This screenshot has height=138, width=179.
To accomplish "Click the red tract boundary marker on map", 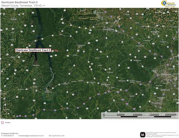I will pos(58,51).
